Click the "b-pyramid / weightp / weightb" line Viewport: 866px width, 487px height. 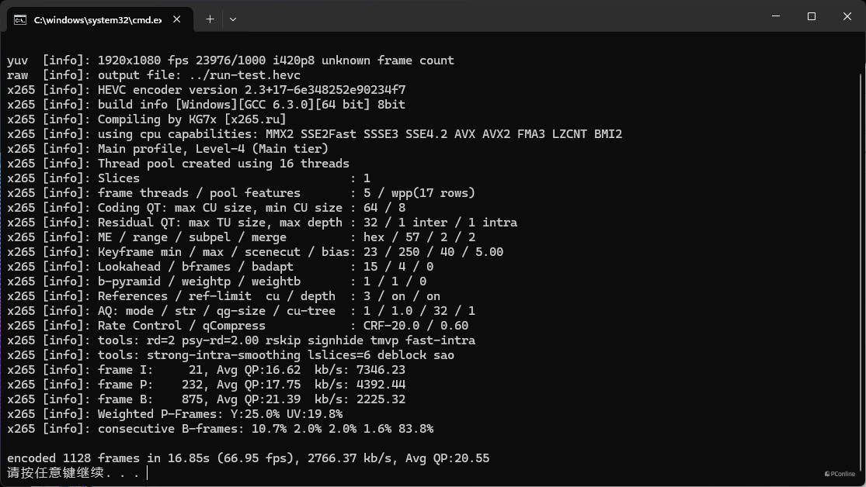(217, 281)
